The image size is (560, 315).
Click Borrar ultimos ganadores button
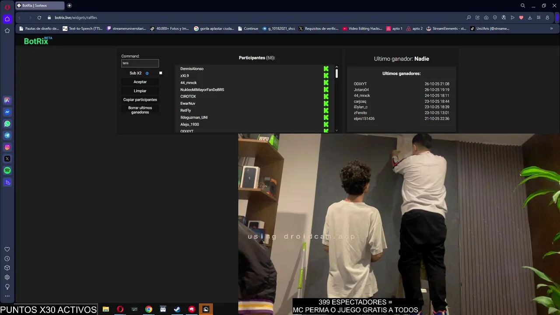pos(140,110)
